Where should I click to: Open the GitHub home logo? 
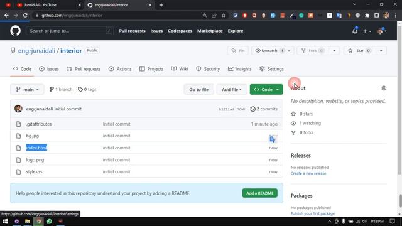pyautogui.click(x=15, y=31)
